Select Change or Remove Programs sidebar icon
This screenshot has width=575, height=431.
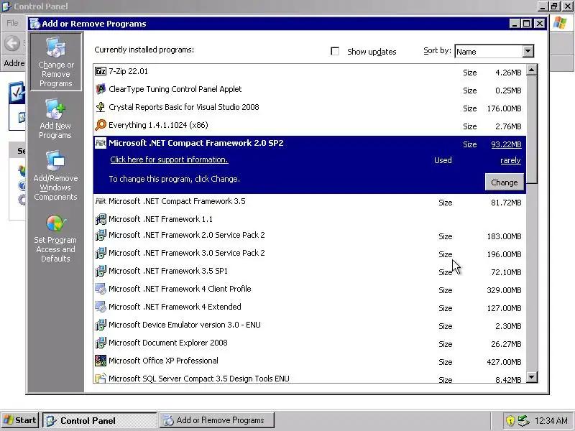tap(56, 62)
